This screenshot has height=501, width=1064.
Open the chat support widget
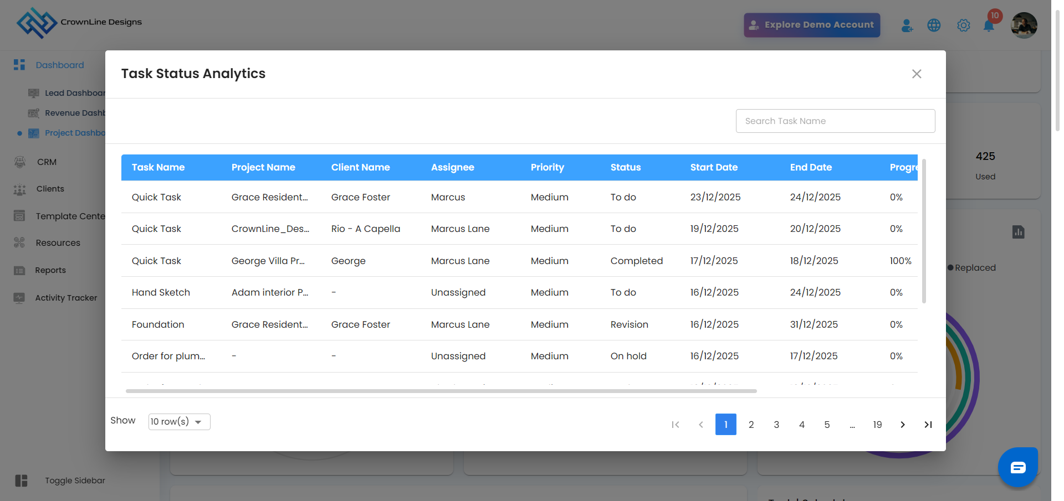[1017, 467]
